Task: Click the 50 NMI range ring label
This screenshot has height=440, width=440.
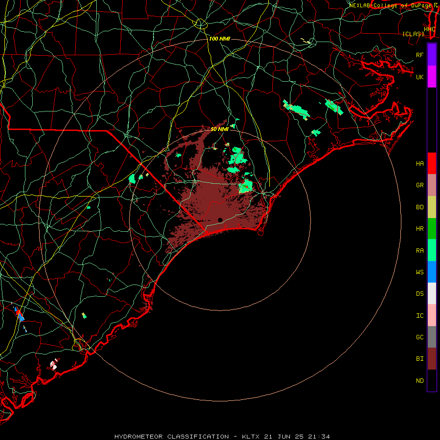Action: point(220,129)
